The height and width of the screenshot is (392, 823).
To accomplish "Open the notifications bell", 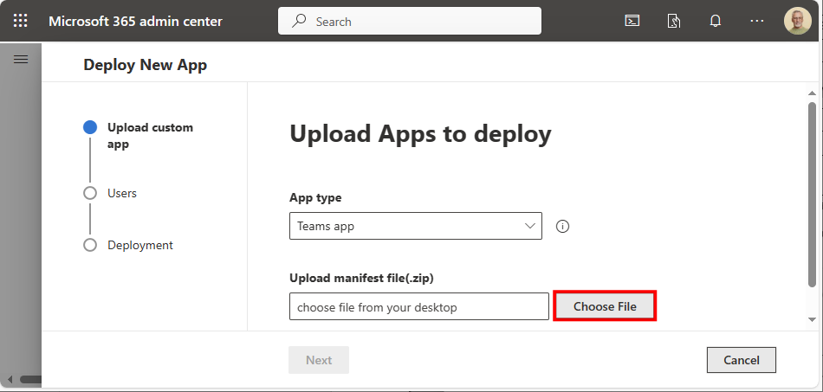I will (715, 21).
